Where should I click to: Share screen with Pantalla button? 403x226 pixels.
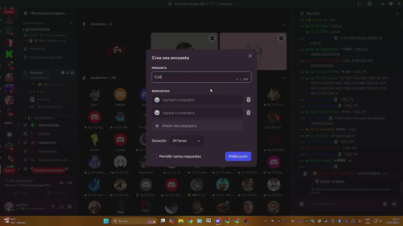(x=57, y=193)
